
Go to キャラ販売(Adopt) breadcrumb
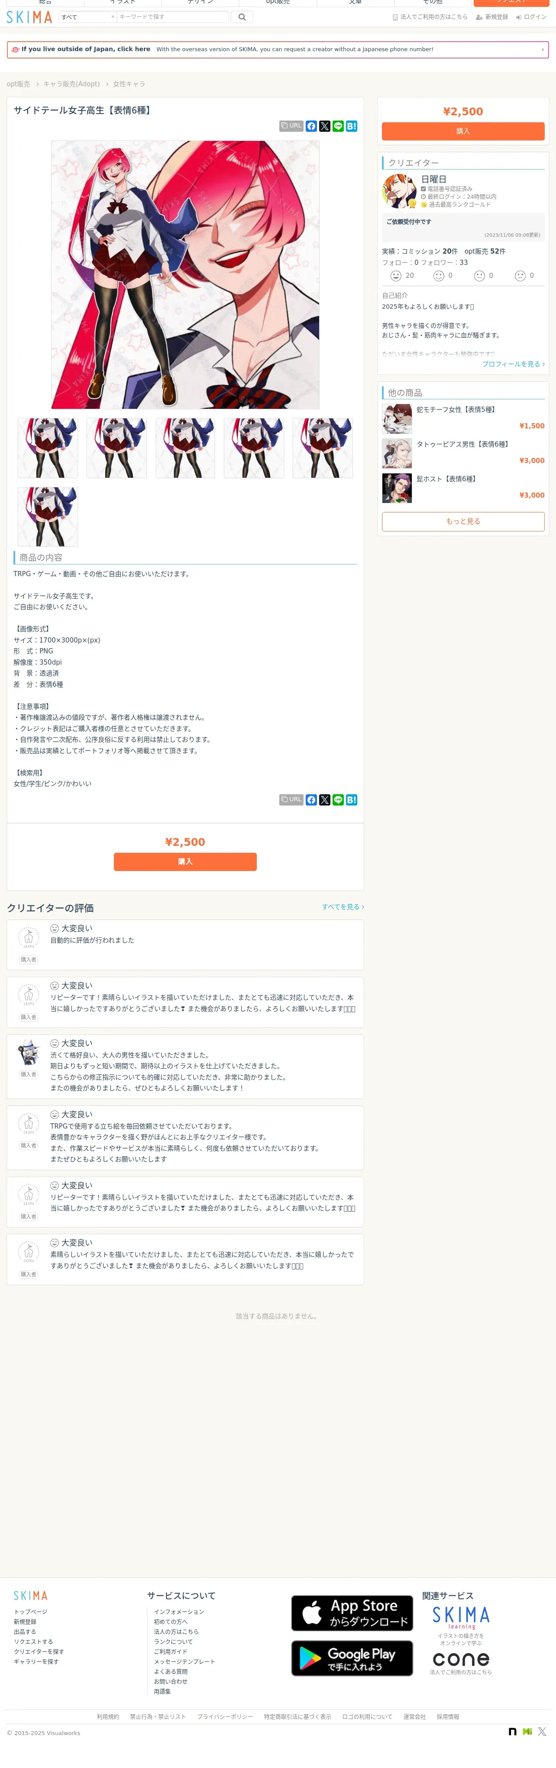[x=71, y=84]
